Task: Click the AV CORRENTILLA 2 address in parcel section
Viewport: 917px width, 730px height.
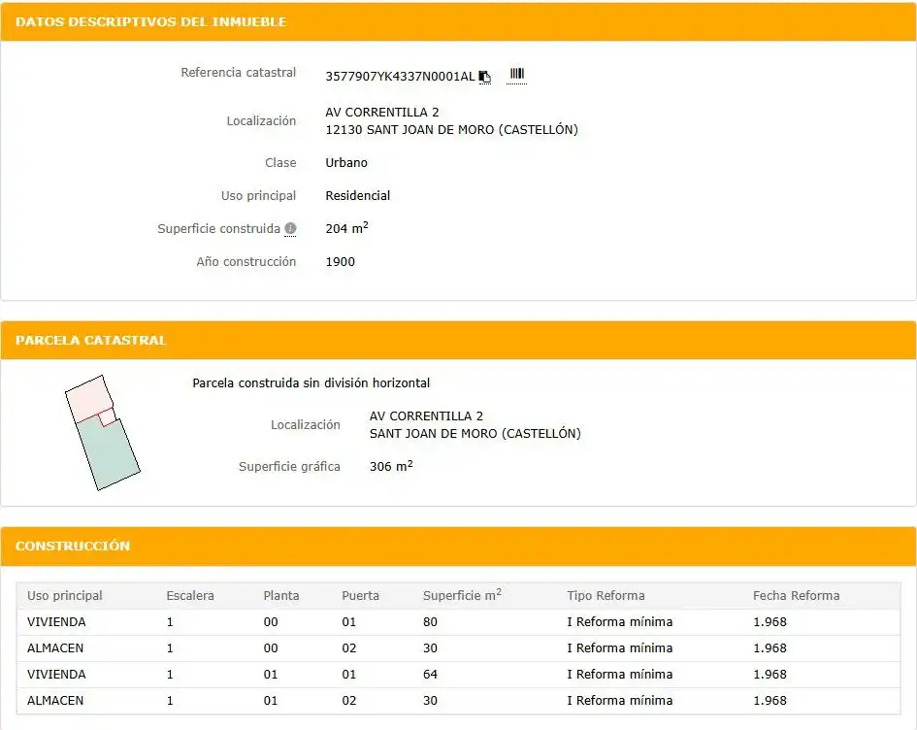Action: (x=426, y=415)
